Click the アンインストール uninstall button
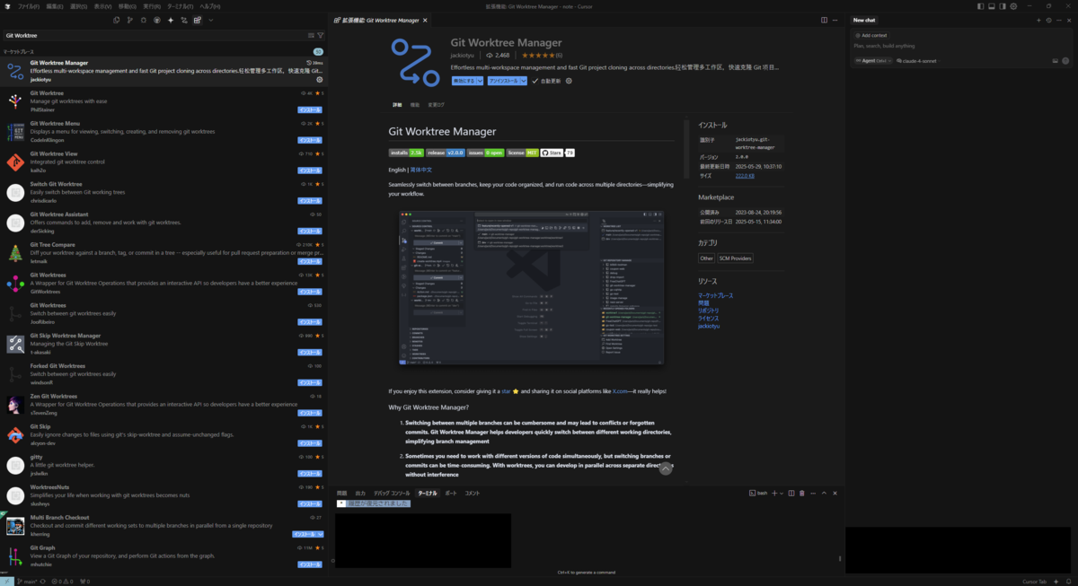1078x586 pixels. [503, 81]
